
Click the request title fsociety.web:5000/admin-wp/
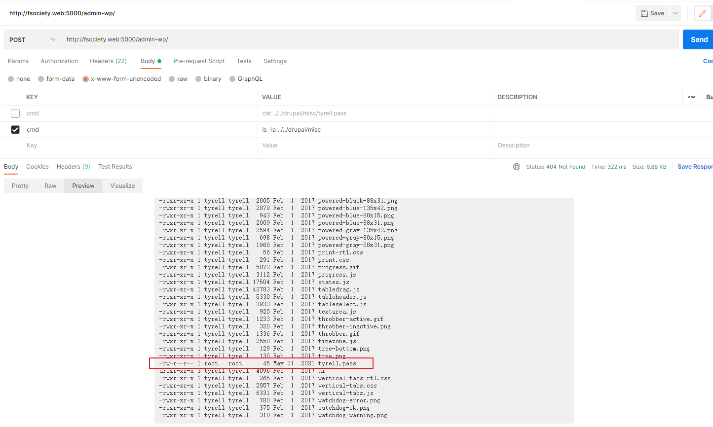(x=62, y=13)
